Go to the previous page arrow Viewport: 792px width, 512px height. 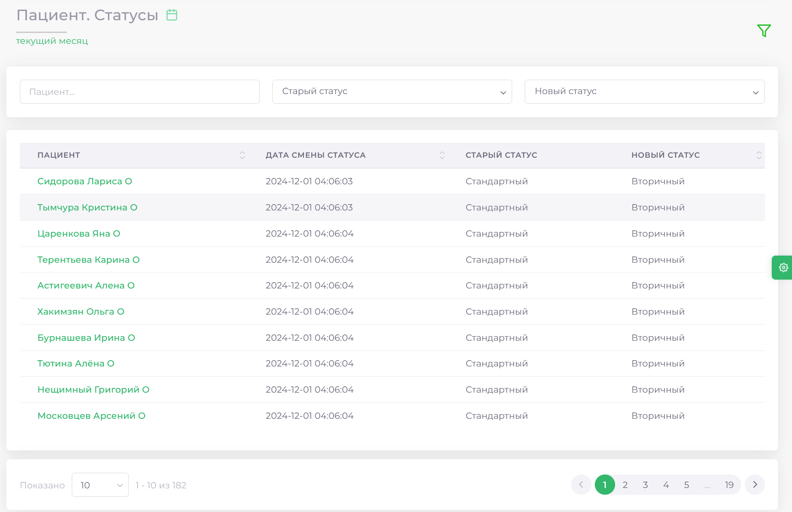[x=581, y=485]
